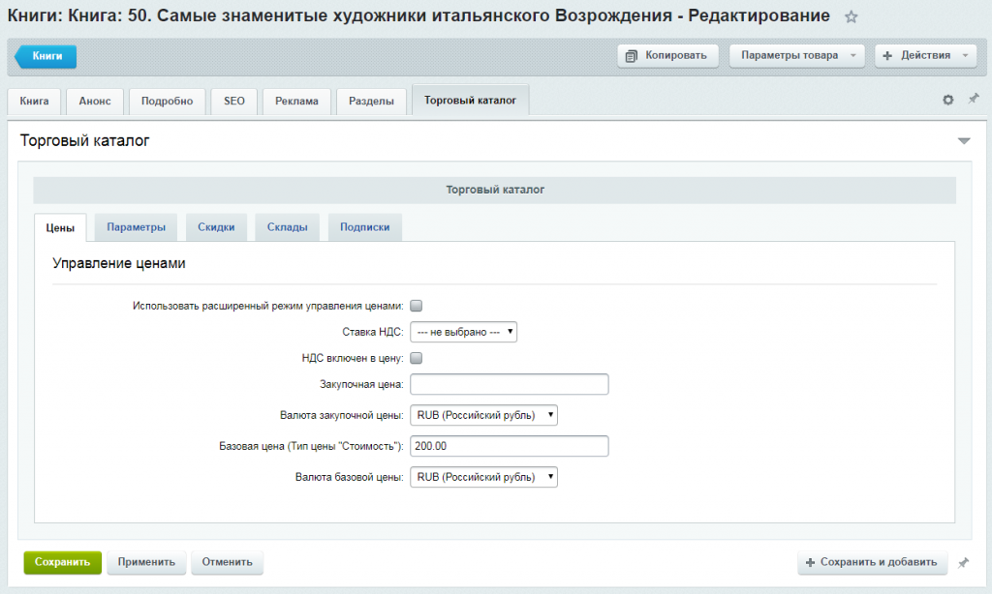Switch to the Книга tab
This screenshot has height=594, width=992.
[x=34, y=102]
